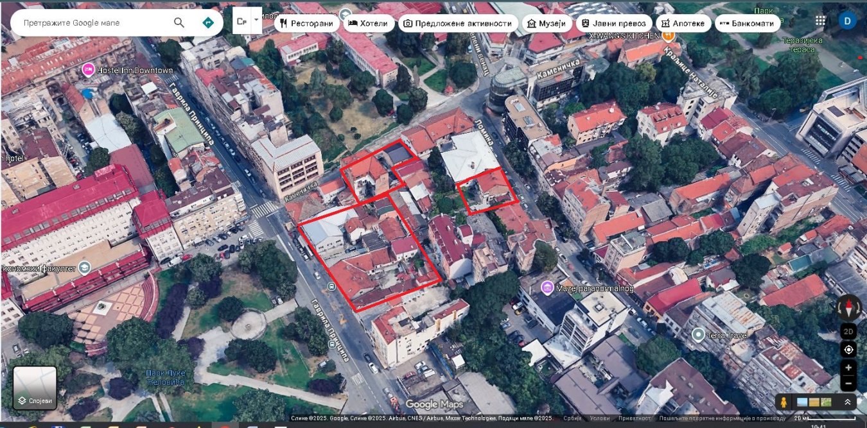Open the Google apps grid

(x=820, y=21)
